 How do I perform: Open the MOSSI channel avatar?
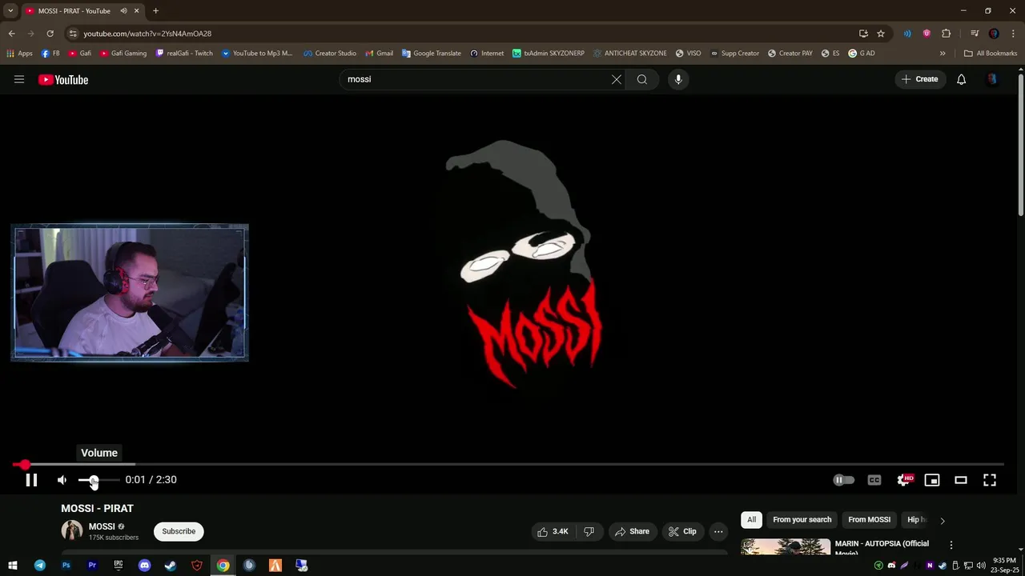[72, 530]
